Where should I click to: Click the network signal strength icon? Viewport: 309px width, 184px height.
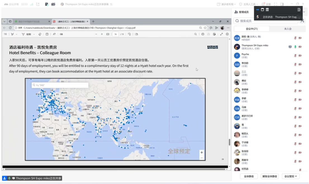[x=32, y=4]
